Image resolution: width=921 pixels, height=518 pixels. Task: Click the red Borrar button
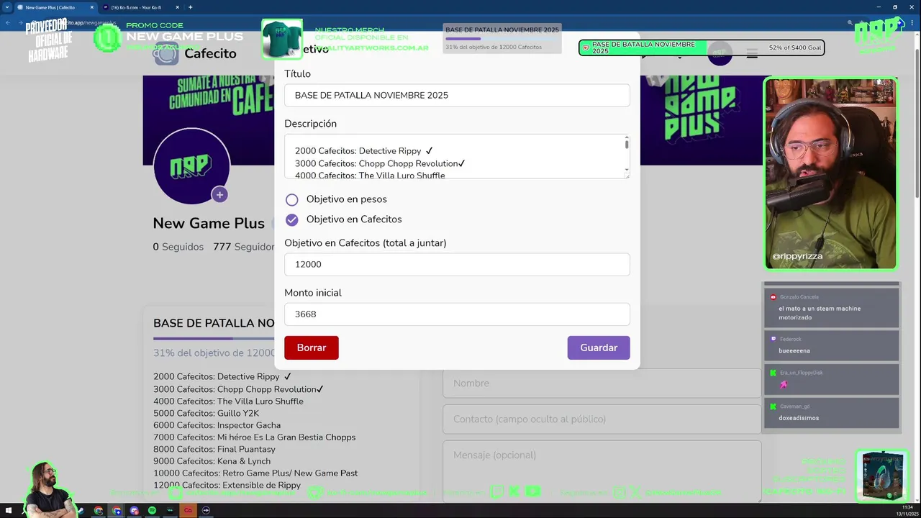click(312, 347)
